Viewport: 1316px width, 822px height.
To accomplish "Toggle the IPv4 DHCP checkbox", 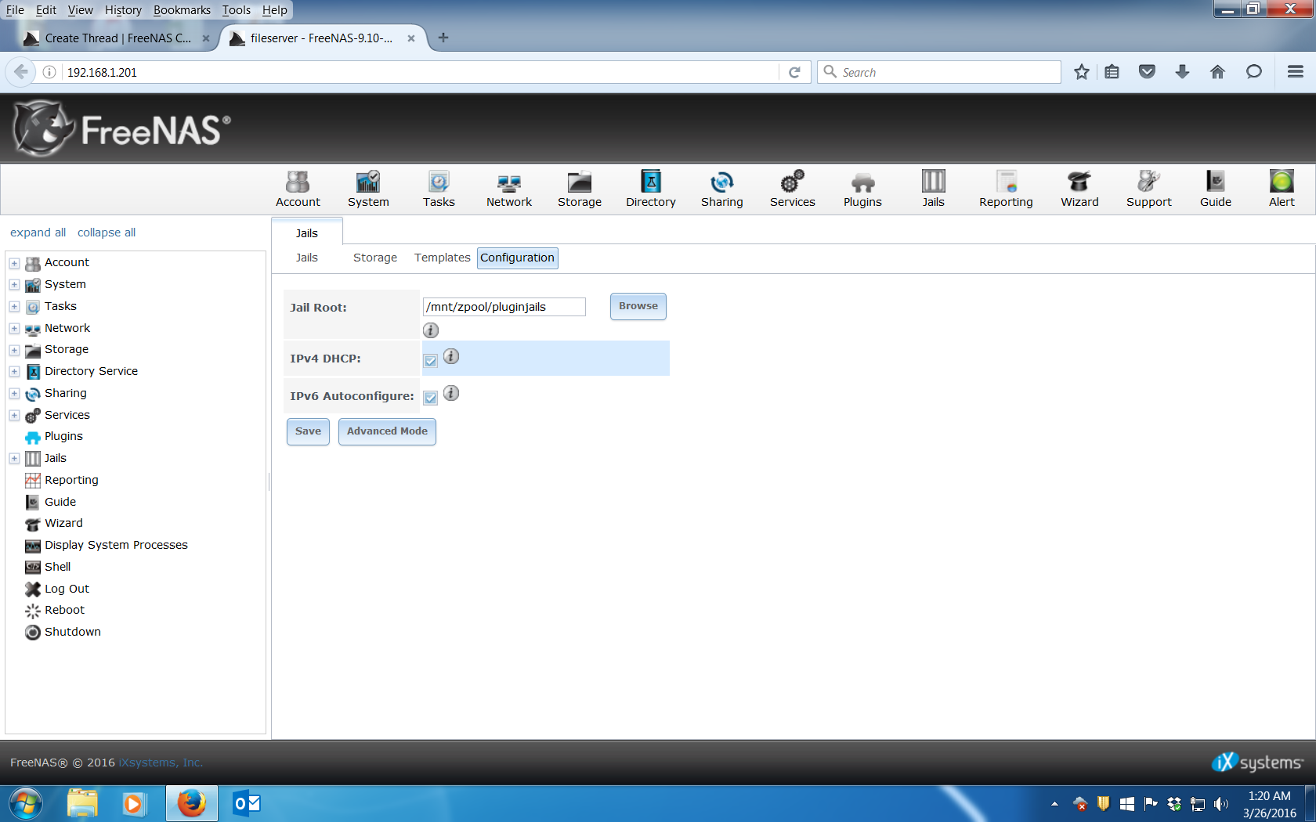I will 431,361.
